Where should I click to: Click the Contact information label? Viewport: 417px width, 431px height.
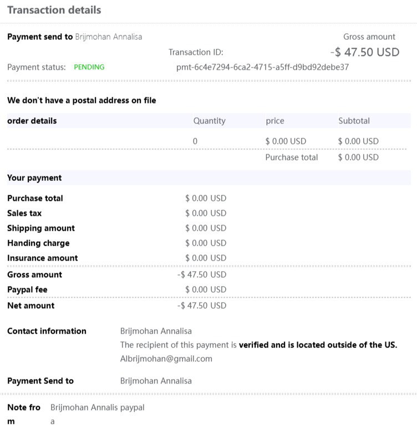pyautogui.click(x=47, y=331)
